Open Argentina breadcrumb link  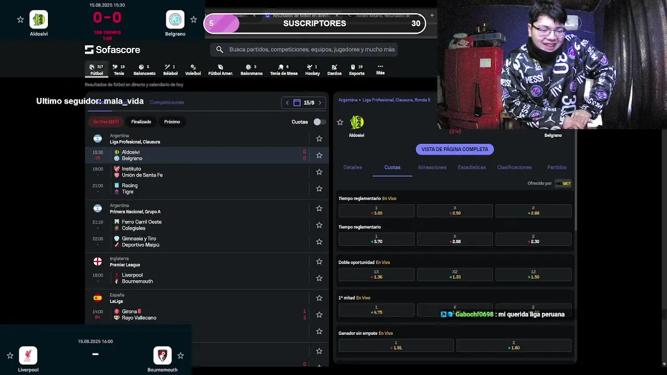tap(348, 100)
